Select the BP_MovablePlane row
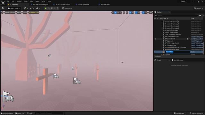The width and height of the screenshot is (205, 115). click(179, 45)
